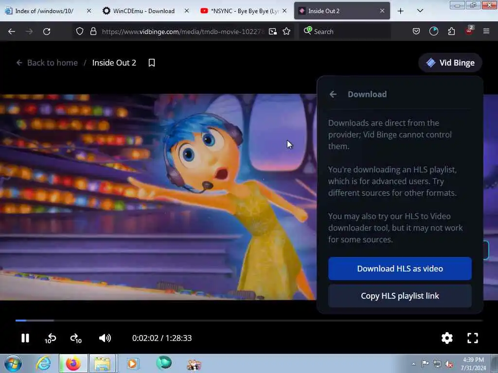
Task: Reload the current page
Action: (47, 32)
